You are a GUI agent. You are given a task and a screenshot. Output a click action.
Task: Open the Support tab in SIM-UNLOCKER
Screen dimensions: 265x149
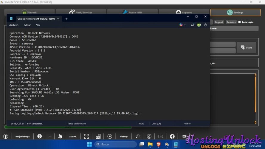coord(184,12)
